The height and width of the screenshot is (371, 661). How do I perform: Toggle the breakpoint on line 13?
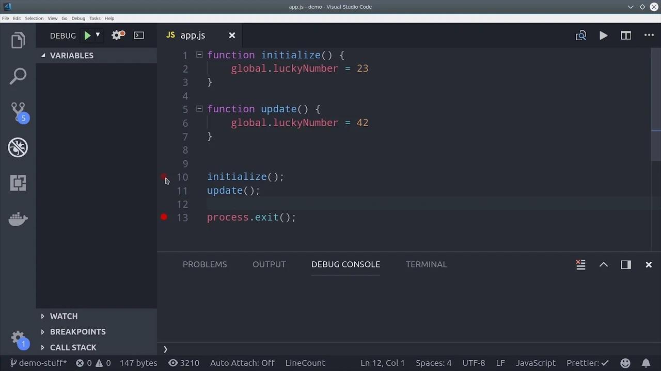(x=164, y=217)
